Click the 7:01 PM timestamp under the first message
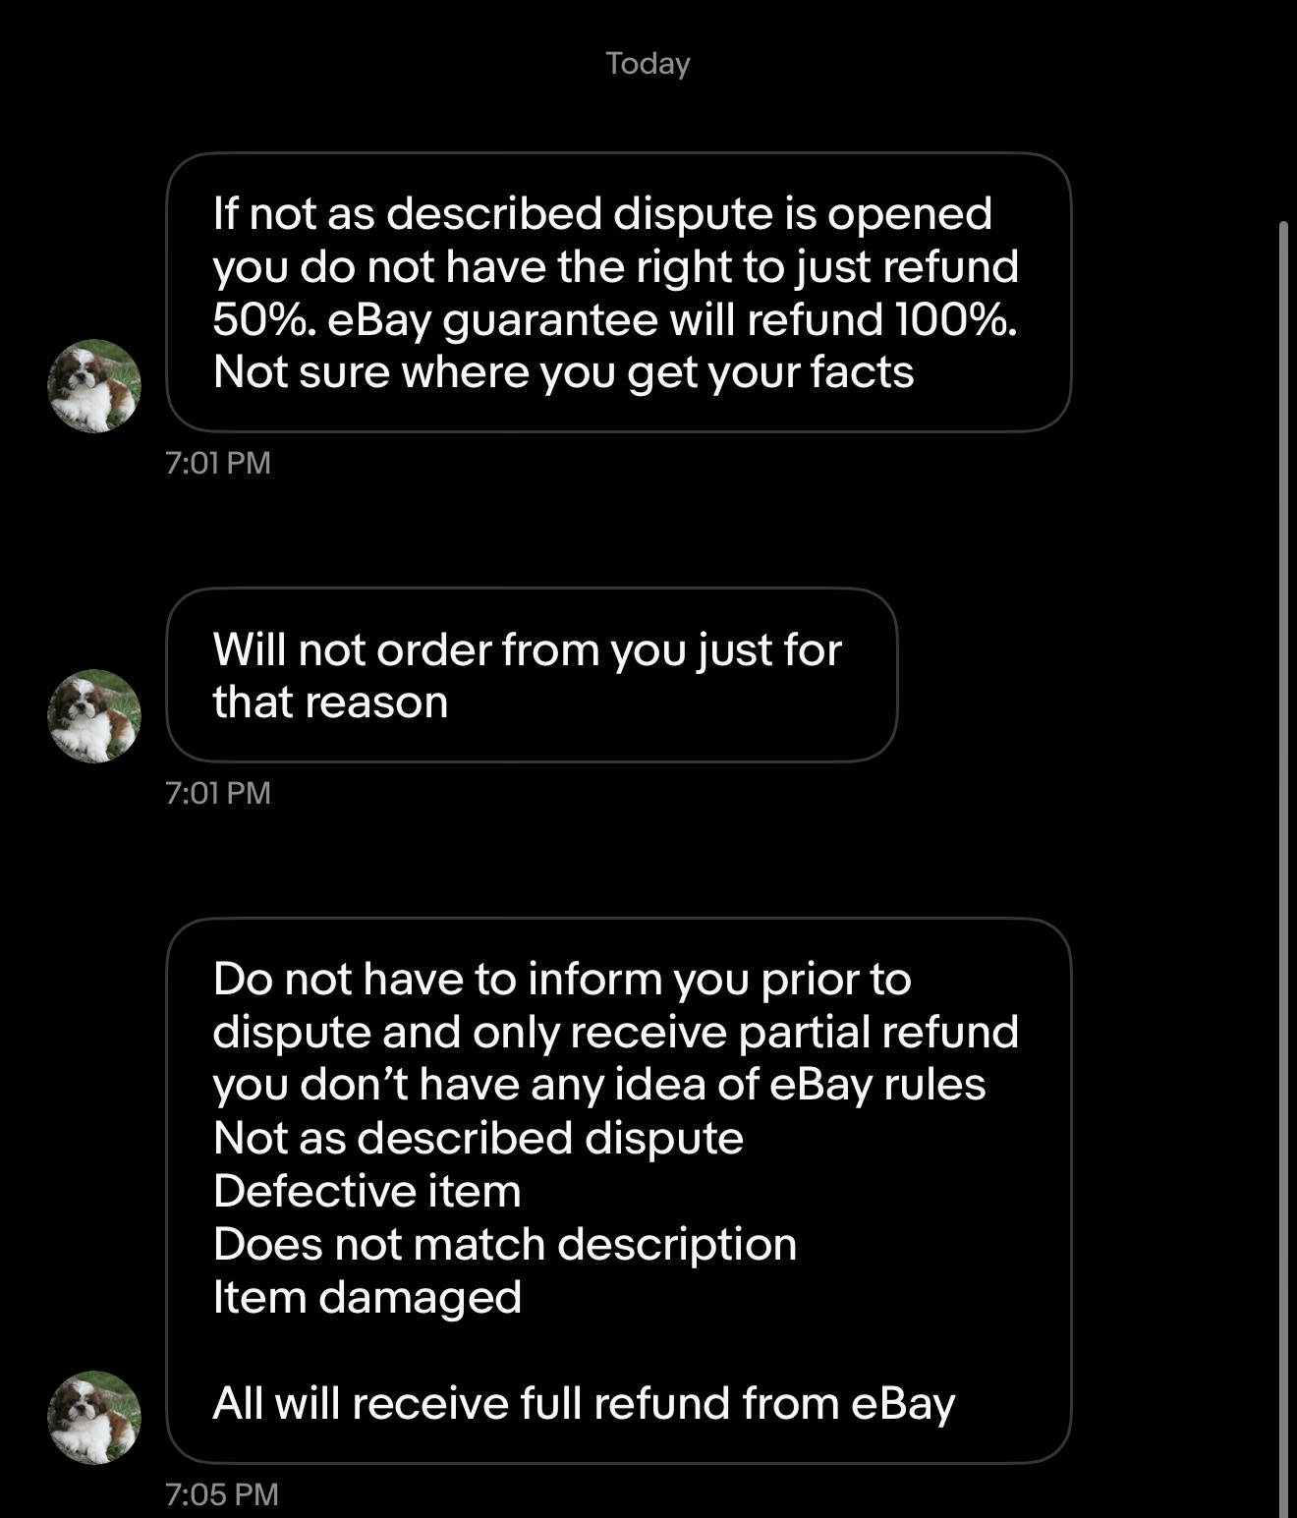 (x=218, y=463)
